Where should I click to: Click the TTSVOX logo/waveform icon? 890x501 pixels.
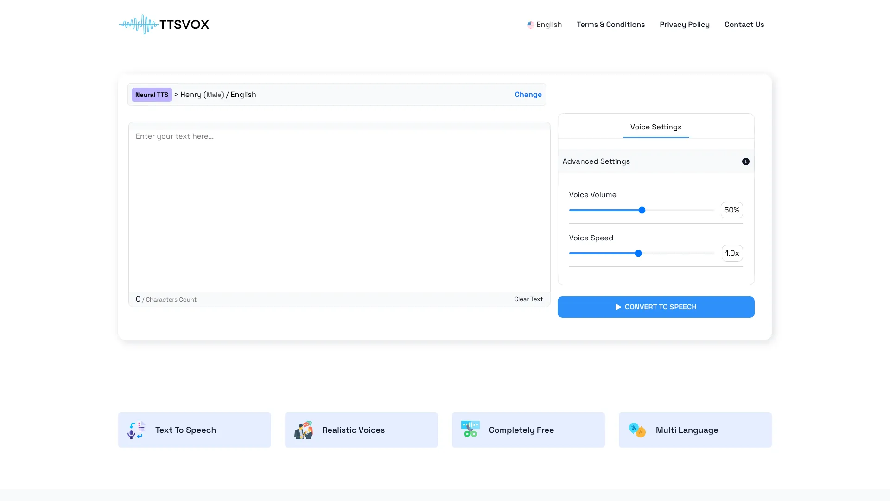click(138, 25)
